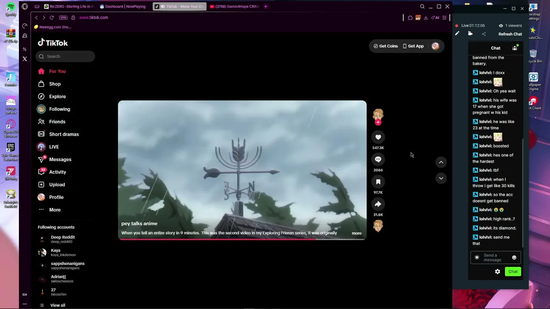
Task: Open the account avatar menu in header
Action: 435,46
